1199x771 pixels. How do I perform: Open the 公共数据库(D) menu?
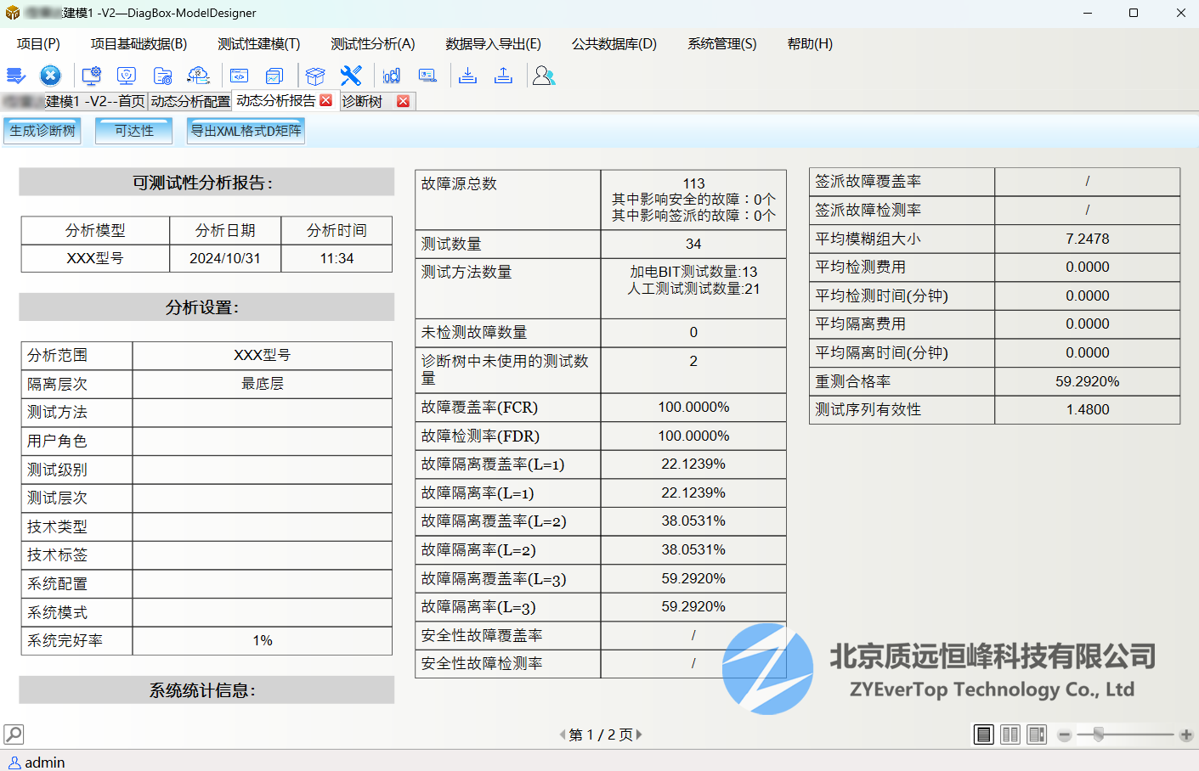coord(614,43)
